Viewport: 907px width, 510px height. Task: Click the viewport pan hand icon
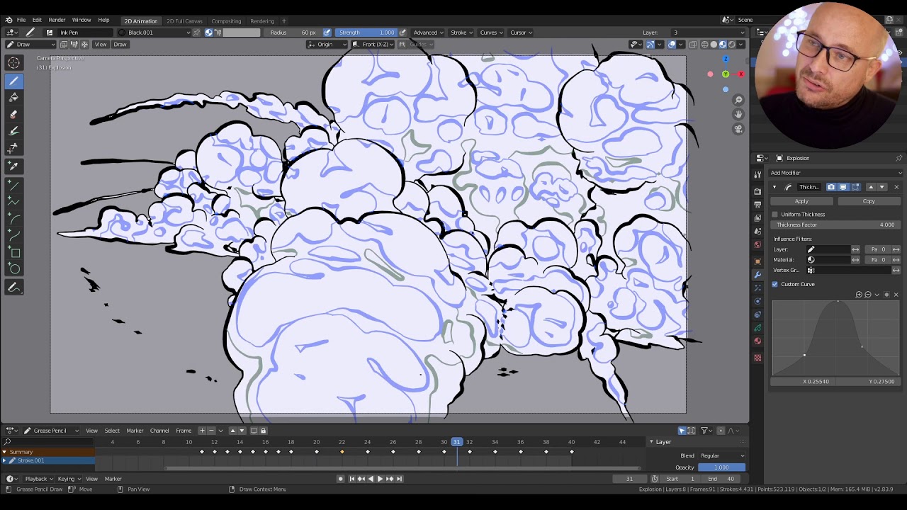click(738, 114)
